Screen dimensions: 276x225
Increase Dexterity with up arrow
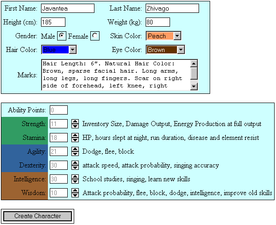click(x=75, y=163)
